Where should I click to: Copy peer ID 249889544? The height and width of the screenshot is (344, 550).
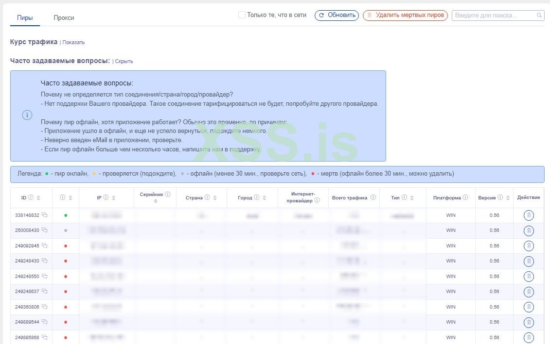(x=45, y=322)
